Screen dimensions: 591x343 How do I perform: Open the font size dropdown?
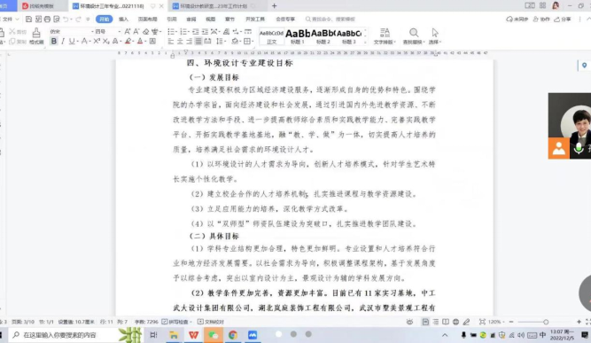pos(120,31)
